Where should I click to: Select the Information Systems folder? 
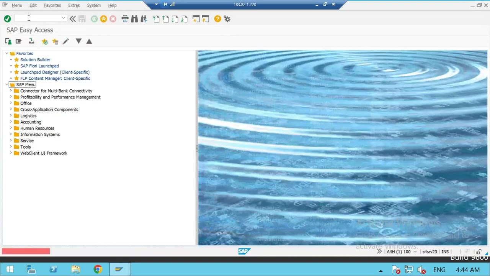[40, 135]
